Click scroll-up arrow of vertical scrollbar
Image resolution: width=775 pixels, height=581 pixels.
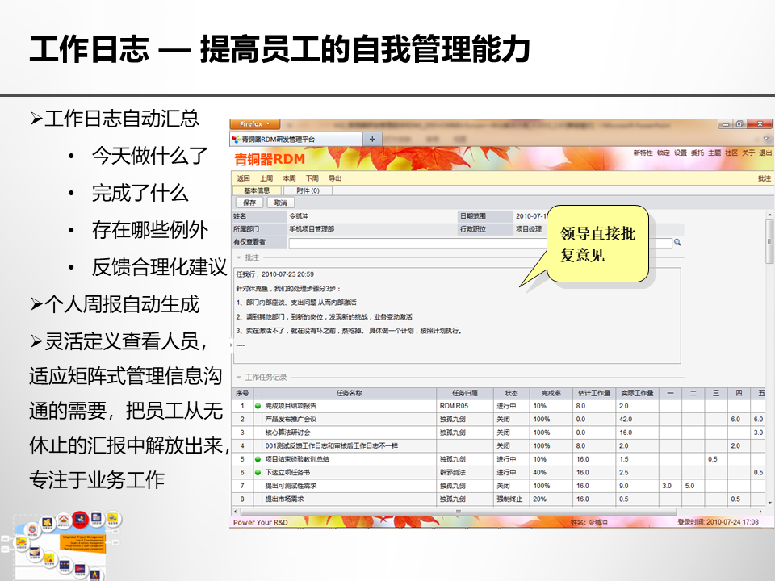(x=769, y=215)
